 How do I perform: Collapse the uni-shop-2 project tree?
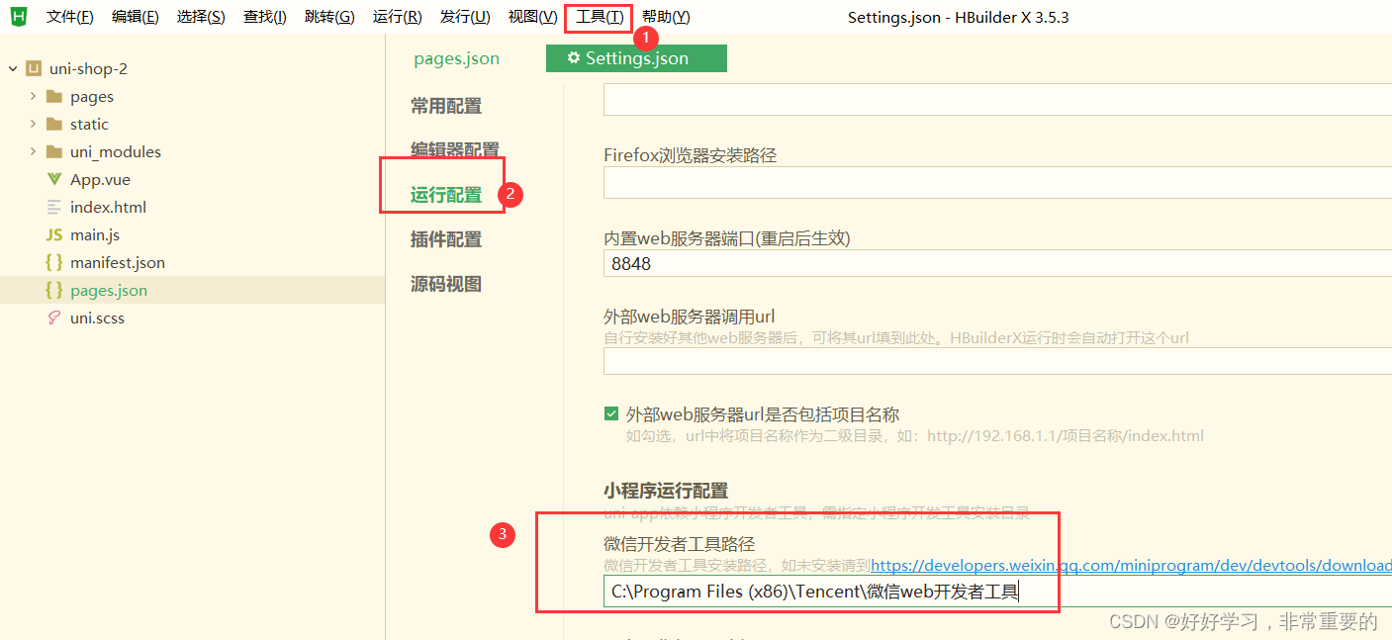12,68
